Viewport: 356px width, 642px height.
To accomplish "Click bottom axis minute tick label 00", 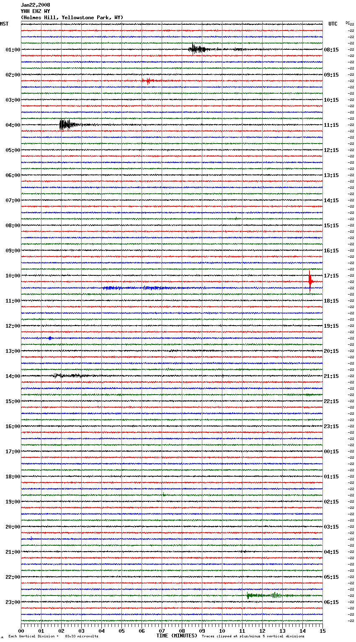I will tap(21, 631).
